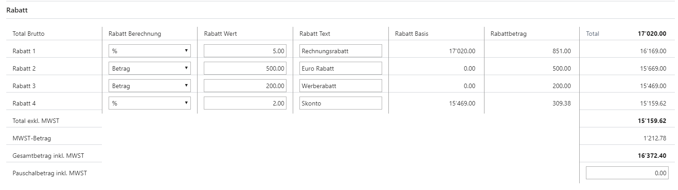Click the Gesamtbetrag inkl. MWST amount 16'372.40

pyautogui.click(x=652, y=156)
